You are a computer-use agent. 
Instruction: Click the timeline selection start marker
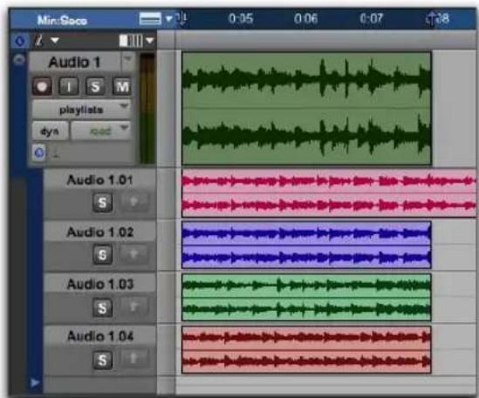[181, 18]
